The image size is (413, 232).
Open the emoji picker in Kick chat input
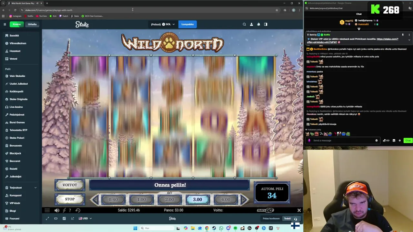point(376,140)
